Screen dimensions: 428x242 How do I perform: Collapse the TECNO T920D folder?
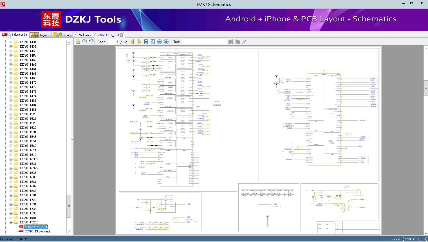(11, 222)
